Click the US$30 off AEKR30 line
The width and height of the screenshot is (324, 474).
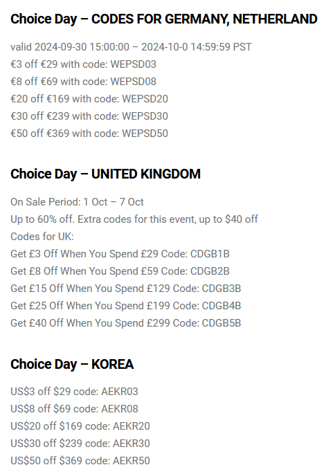[x=80, y=443]
